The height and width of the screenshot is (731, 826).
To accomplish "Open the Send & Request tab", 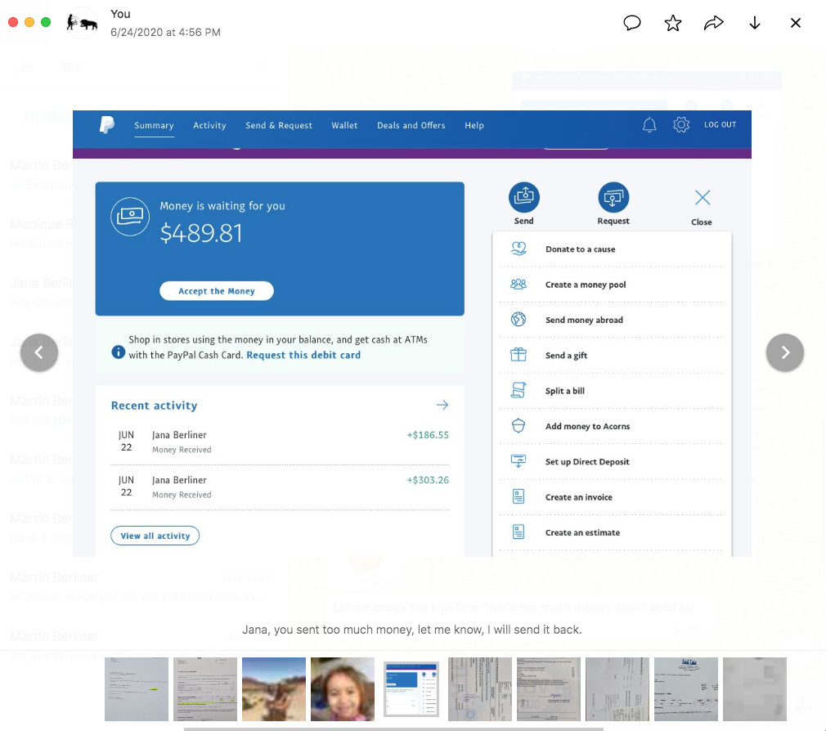I will click(279, 125).
